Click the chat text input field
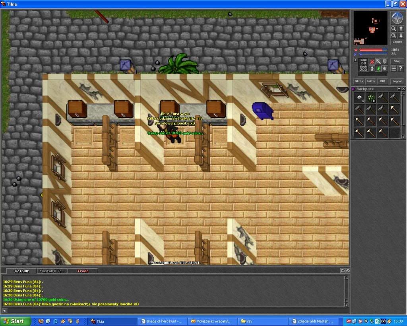 178,310
